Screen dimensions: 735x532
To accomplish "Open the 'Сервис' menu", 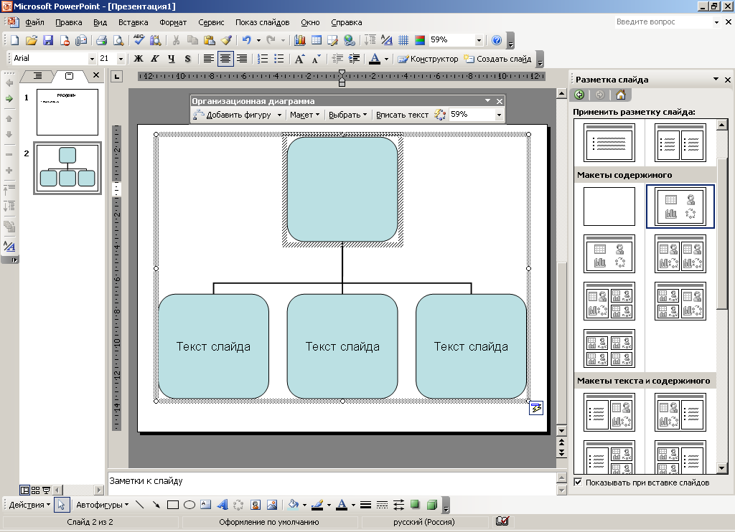I will click(211, 22).
